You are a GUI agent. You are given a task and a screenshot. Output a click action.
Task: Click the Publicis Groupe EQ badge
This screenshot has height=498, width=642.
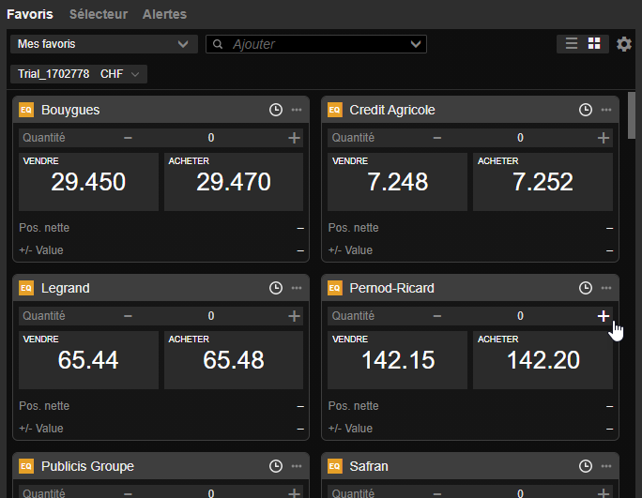[x=26, y=466]
